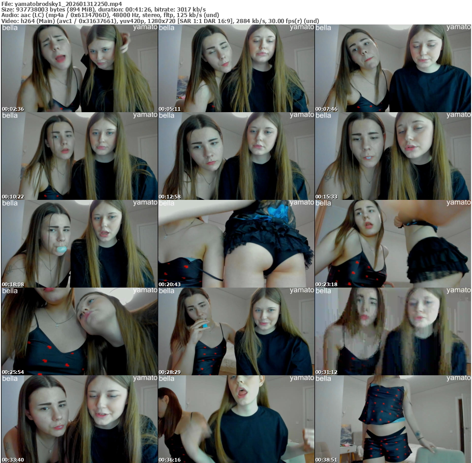472x463 pixels.
Task: Open the last thumbnail at 00:38:51
Action: click(393, 419)
